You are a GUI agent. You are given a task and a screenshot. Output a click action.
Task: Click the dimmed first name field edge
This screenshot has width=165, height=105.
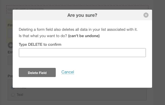(x=10, y=34)
